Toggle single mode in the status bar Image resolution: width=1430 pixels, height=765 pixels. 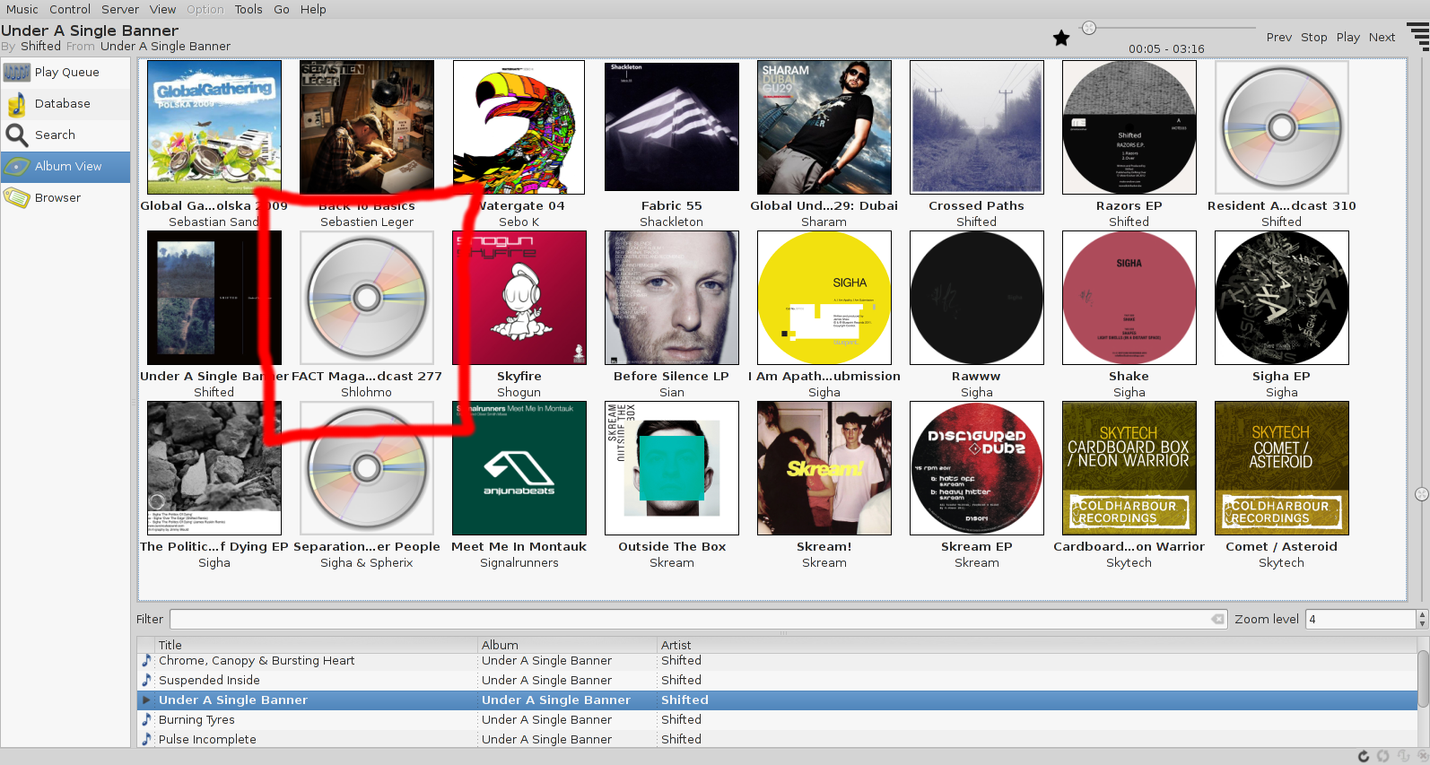(x=1403, y=756)
